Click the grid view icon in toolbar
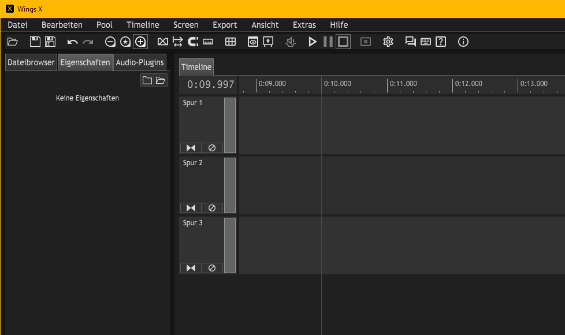Screen dimensions: 565x335 (x=231, y=42)
